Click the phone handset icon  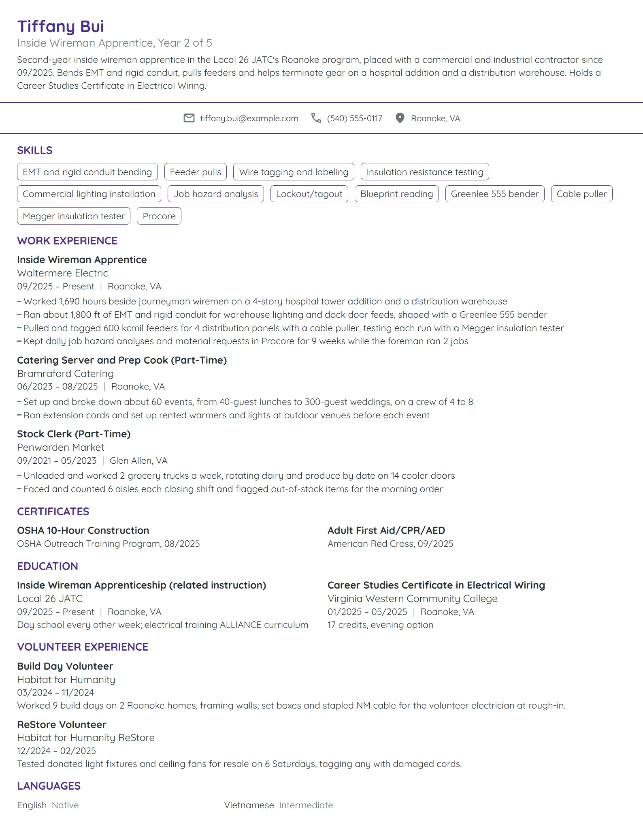(x=316, y=118)
